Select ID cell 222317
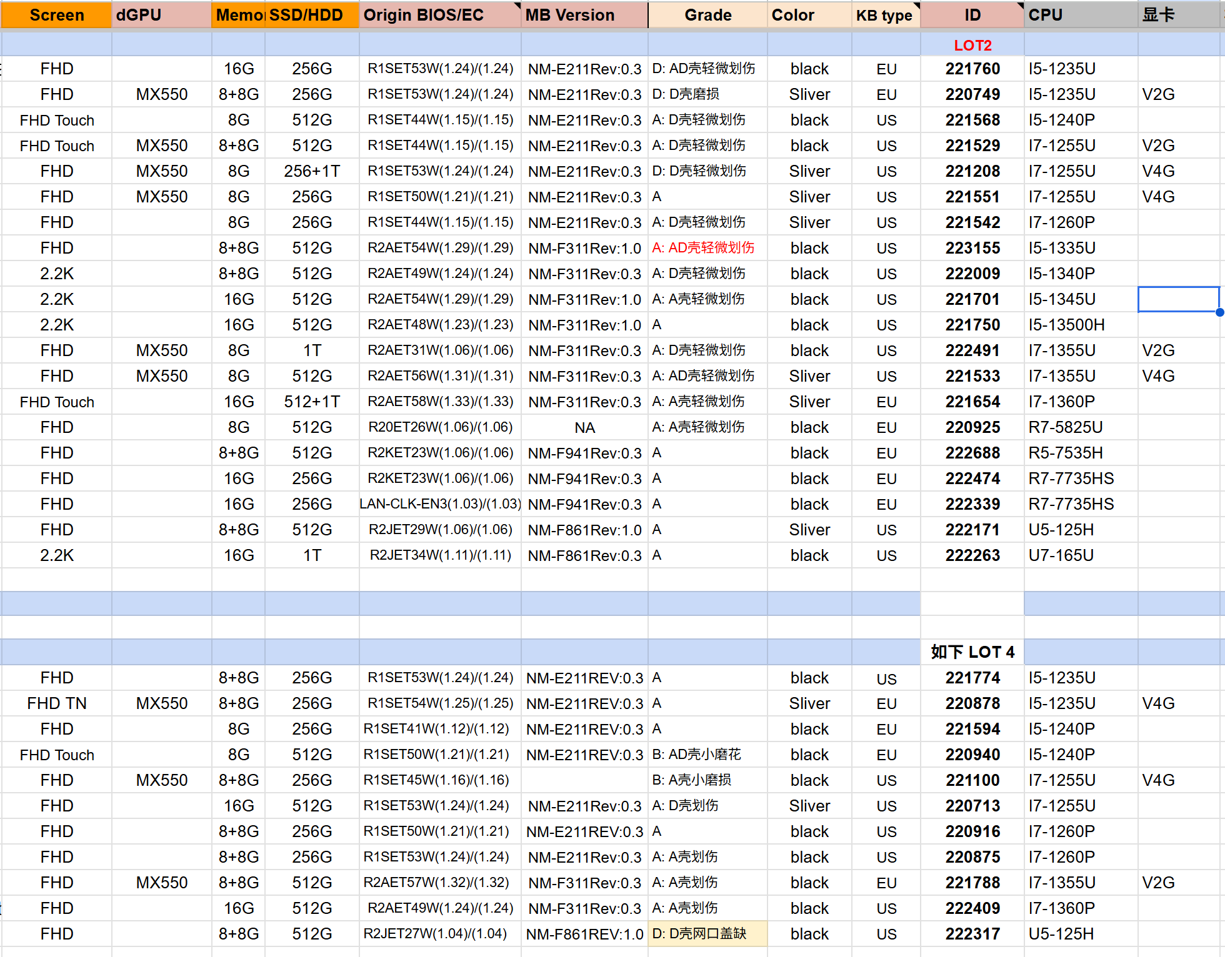This screenshot has width=1225, height=957. pyautogui.click(x=972, y=934)
